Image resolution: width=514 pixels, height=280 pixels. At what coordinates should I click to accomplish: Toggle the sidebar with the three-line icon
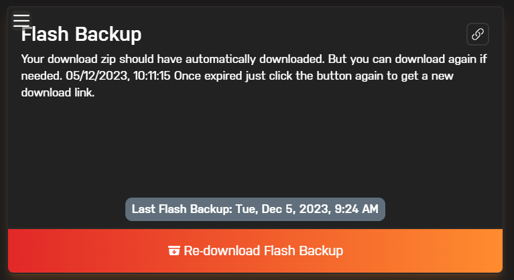[21, 20]
